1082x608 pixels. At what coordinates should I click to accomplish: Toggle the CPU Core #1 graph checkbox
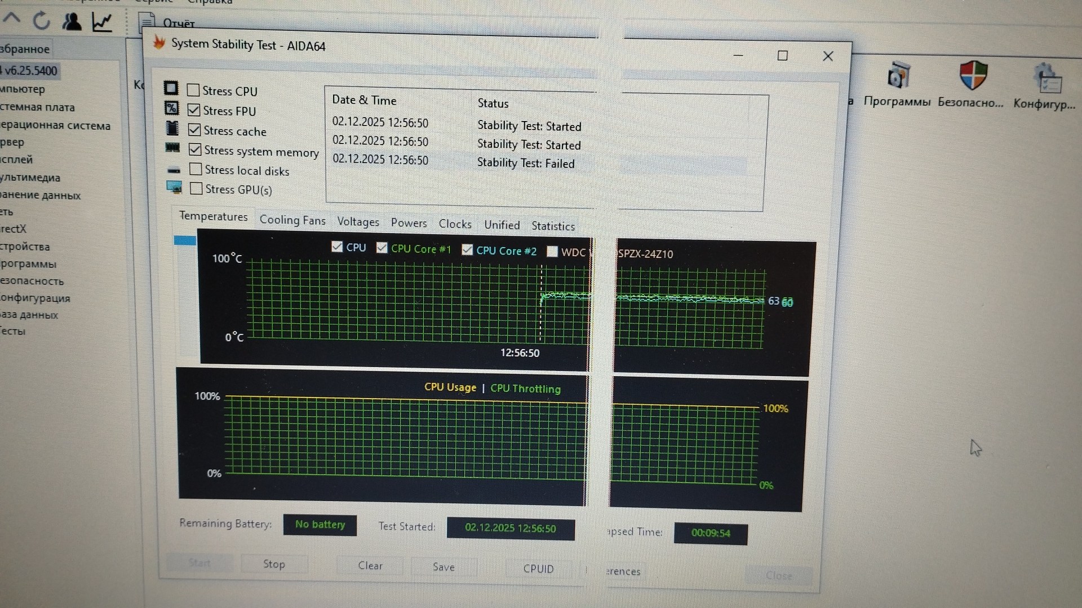[x=382, y=248]
